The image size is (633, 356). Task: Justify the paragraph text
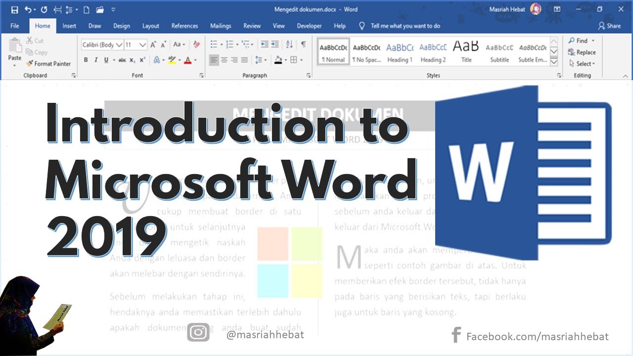(245, 60)
